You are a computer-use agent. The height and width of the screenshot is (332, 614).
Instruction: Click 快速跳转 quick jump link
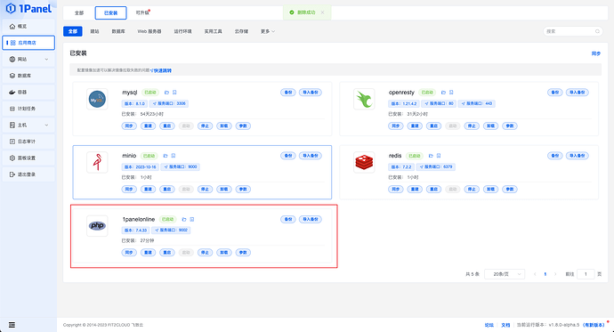point(162,70)
